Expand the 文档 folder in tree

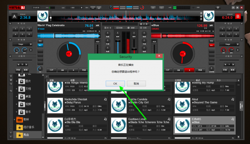coord(17,89)
